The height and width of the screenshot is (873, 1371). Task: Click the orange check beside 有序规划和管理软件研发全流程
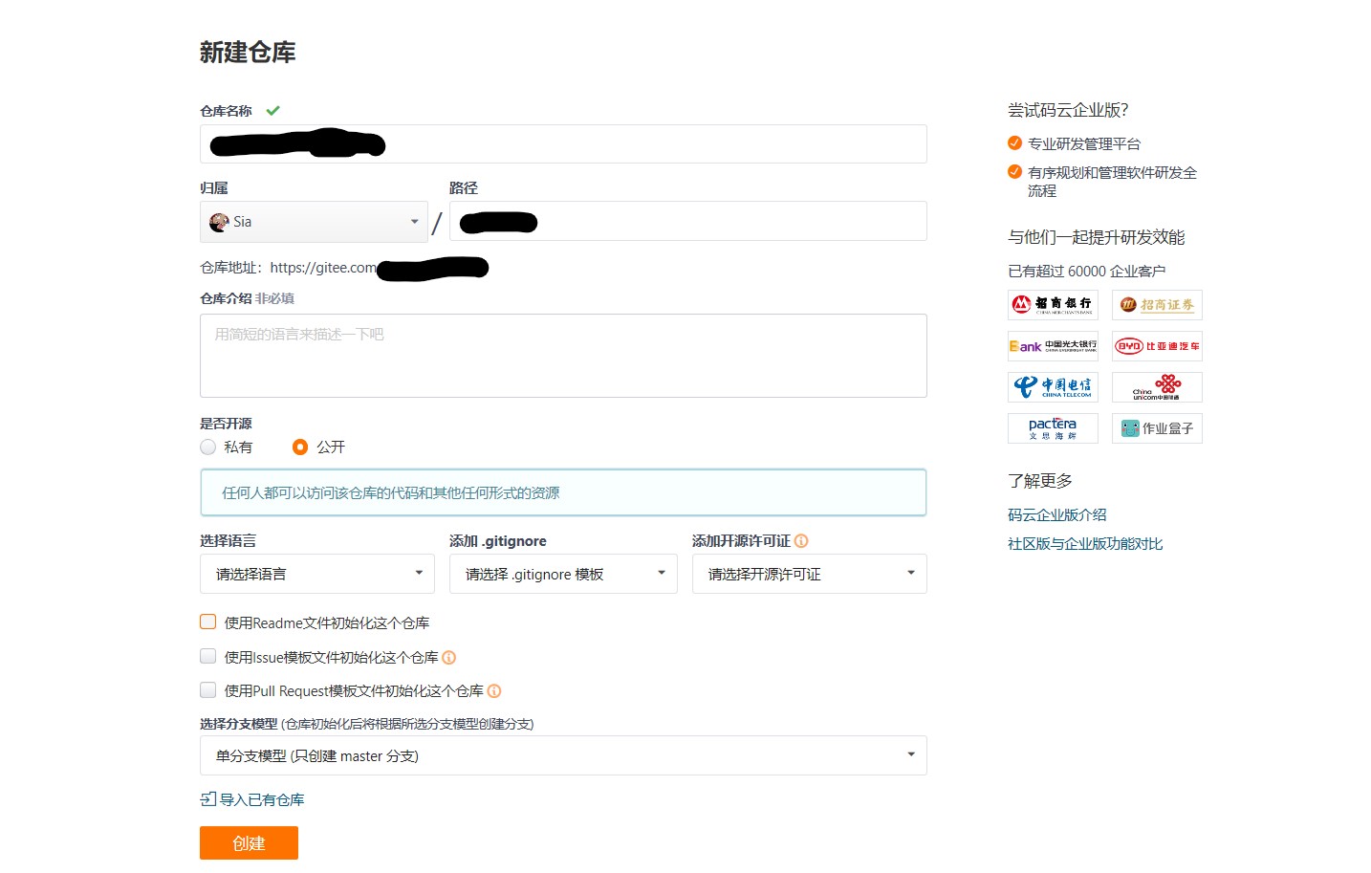tap(1014, 172)
